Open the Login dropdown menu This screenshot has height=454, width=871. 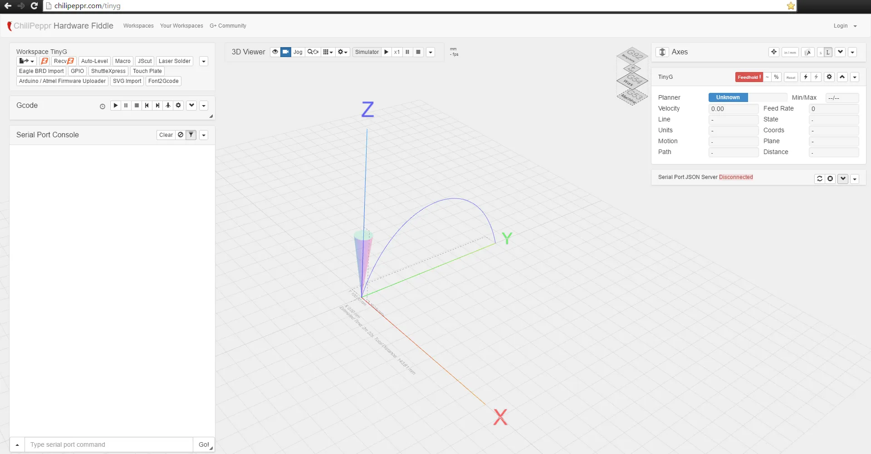pyautogui.click(x=845, y=26)
